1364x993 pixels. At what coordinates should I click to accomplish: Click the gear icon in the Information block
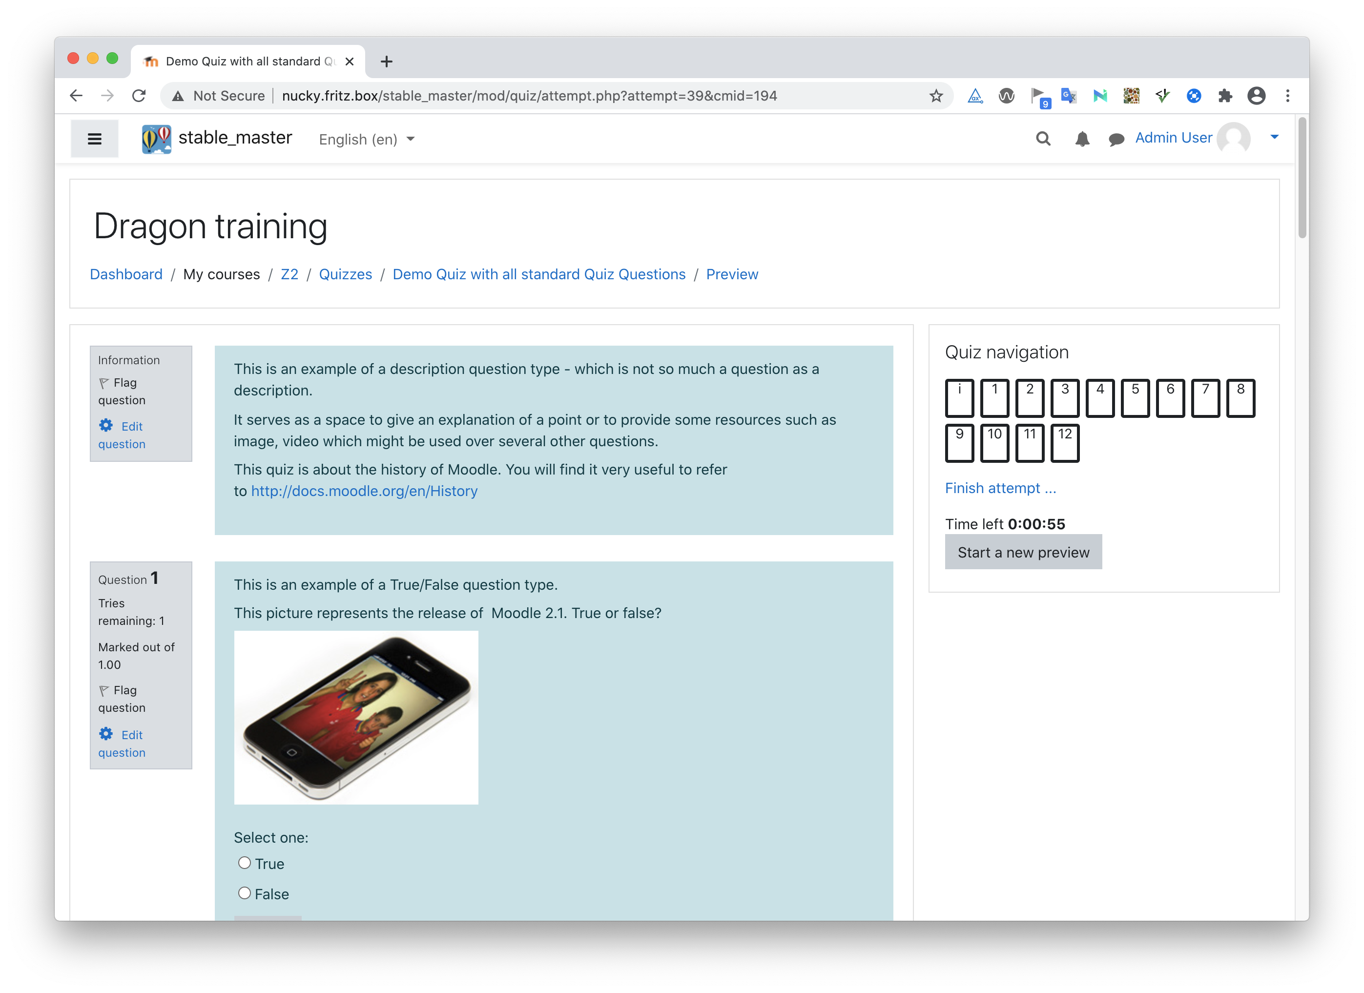(x=106, y=426)
